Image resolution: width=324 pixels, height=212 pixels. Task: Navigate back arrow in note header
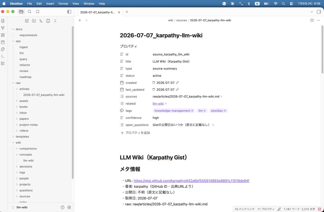pos(80,20)
